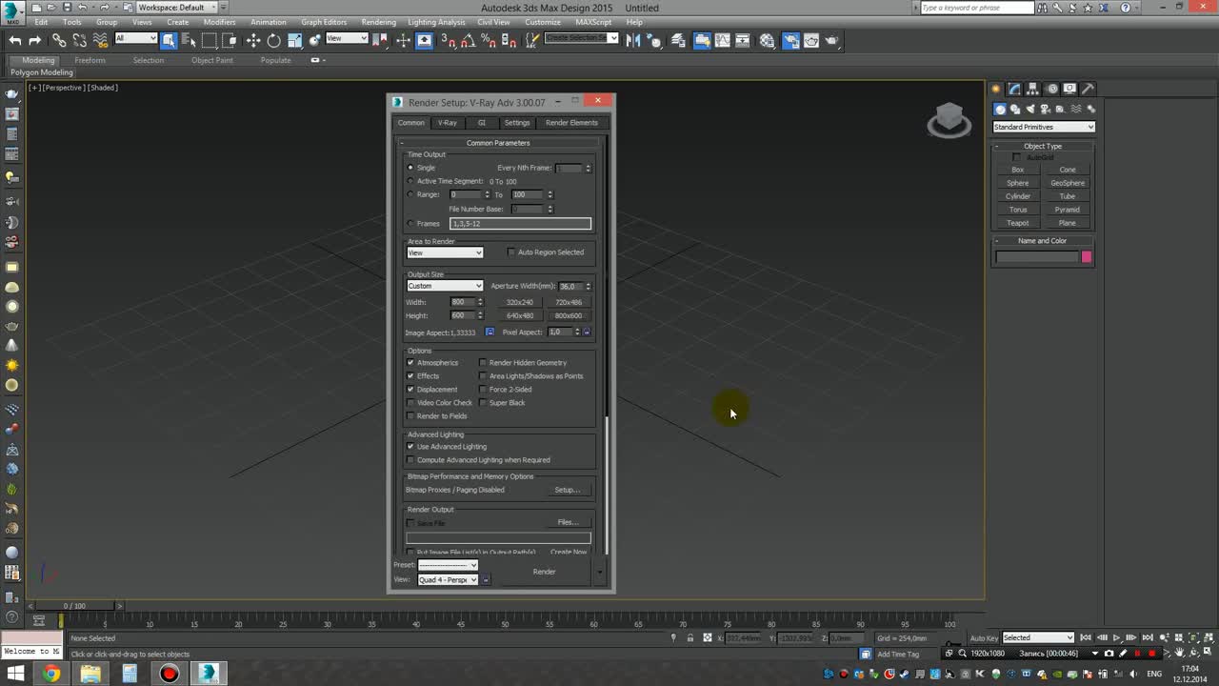Enable Auto Region Selected checkbox

pos(511,252)
